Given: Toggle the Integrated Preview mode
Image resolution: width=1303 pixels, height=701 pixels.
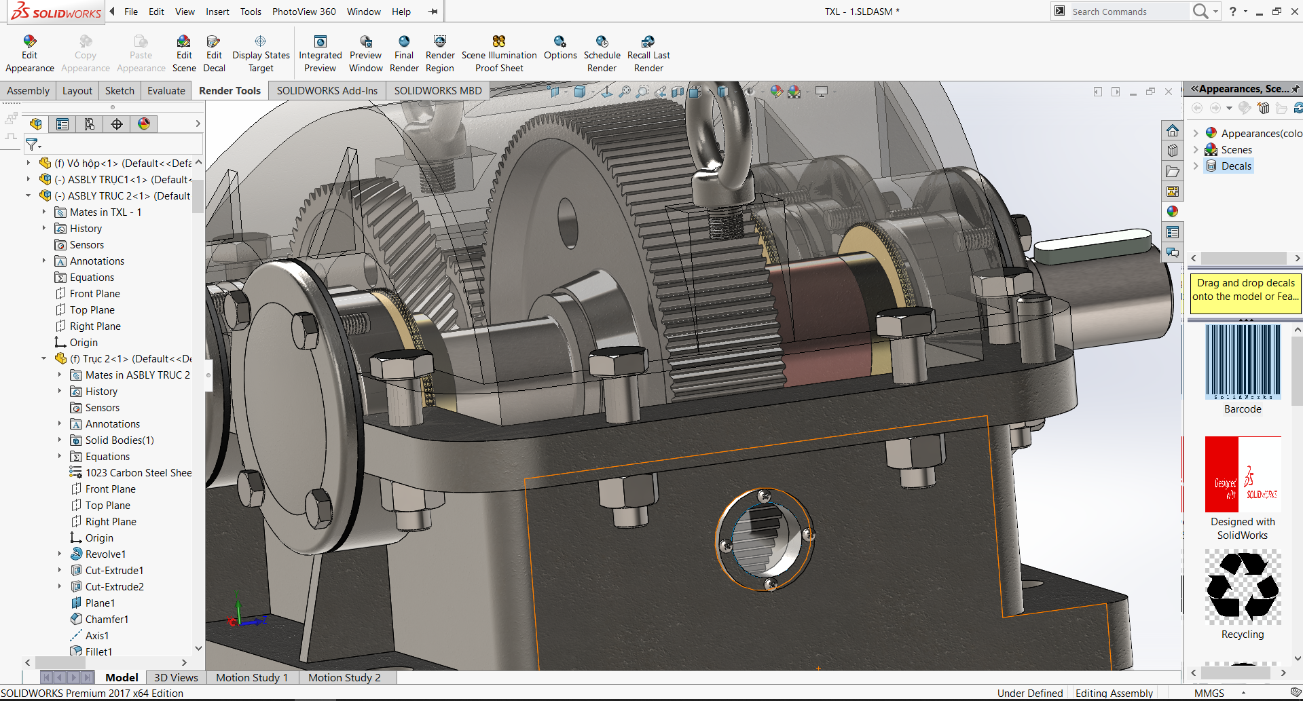Looking at the screenshot, I should (x=320, y=42).
